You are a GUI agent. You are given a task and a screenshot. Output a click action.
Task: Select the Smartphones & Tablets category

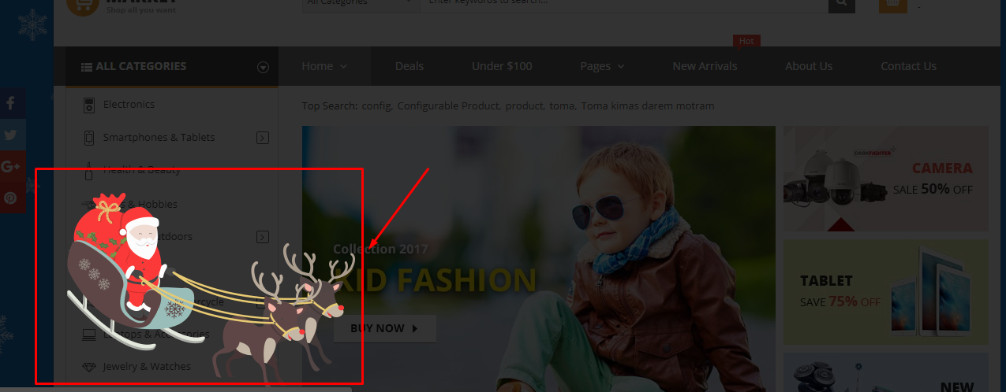(x=159, y=138)
